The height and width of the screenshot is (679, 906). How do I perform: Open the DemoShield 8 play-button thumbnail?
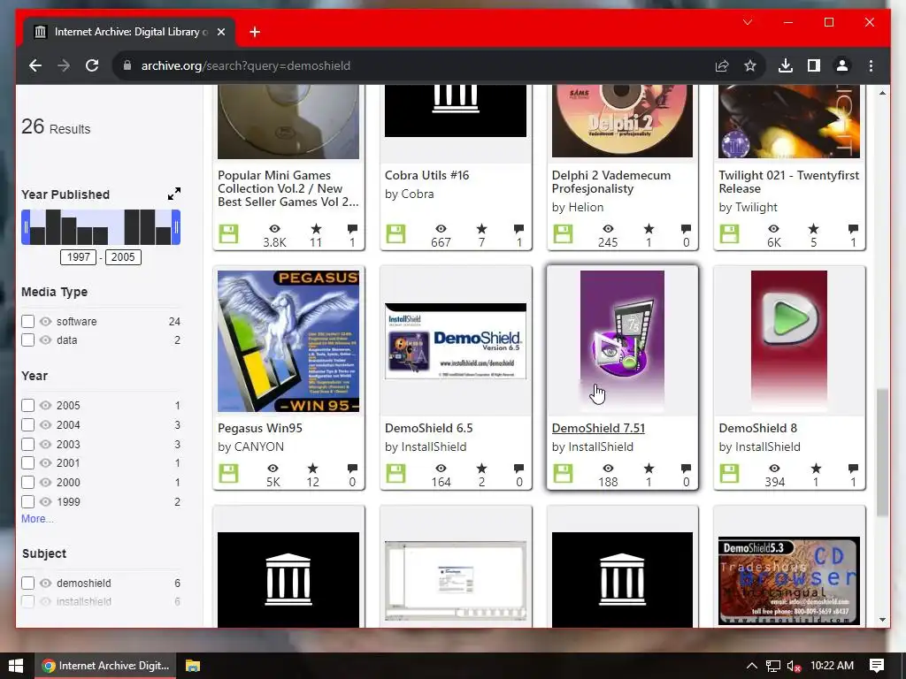click(788, 340)
